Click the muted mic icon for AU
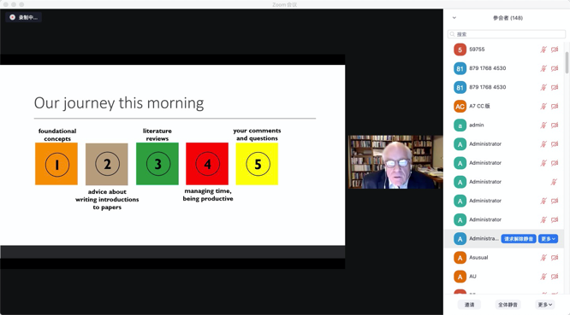Image resolution: width=570 pixels, height=315 pixels. click(543, 277)
